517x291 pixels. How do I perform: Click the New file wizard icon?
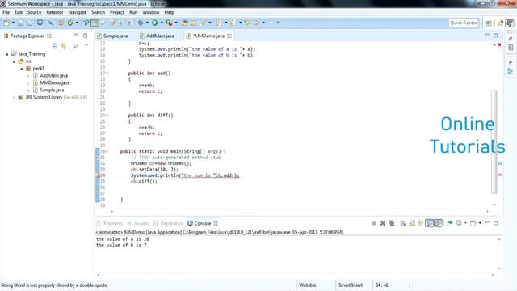click(6, 23)
